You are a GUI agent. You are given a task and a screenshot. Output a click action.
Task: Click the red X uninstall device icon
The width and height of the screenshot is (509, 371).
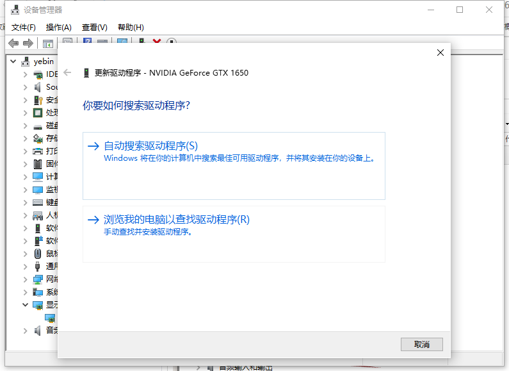(x=157, y=41)
